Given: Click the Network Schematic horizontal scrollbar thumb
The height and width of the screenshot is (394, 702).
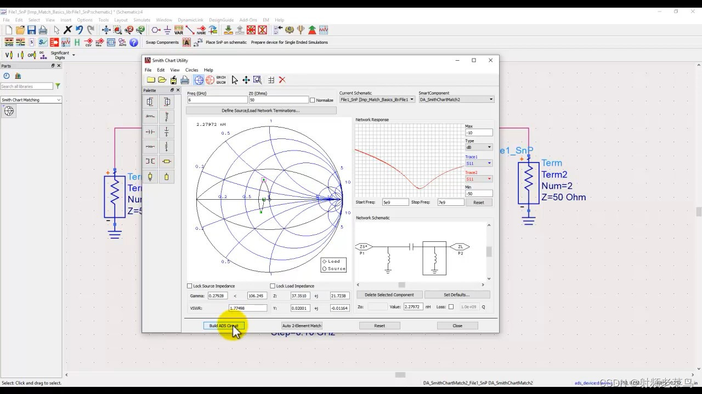Looking at the screenshot, I should point(401,285).
